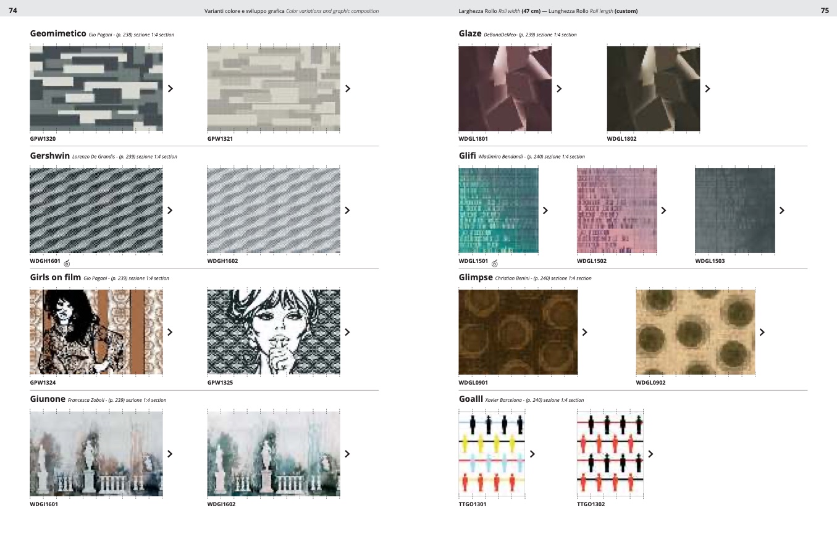Select the teal Glifi WDGL1501 thumbnail
837x542 pixels.
pos(498,211)
